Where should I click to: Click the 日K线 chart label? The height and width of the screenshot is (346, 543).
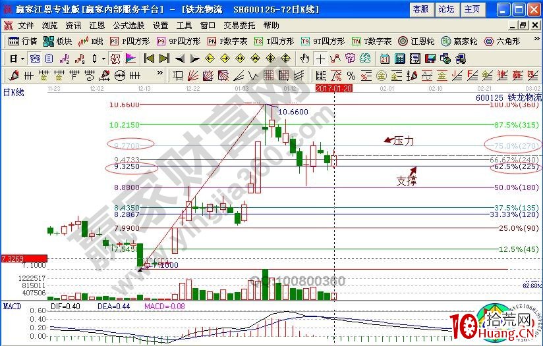click(x=14, y=92)
